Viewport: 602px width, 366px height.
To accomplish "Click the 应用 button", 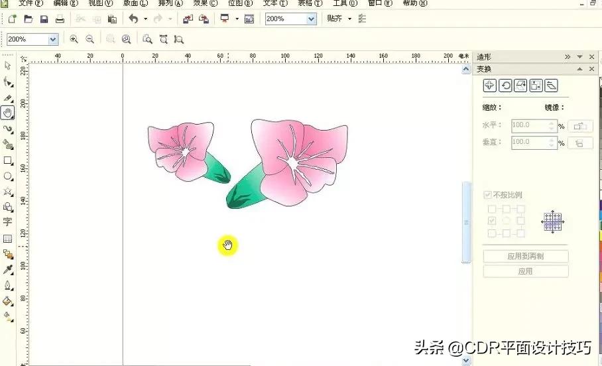I will pyautogui.click(x=525, y=271).
